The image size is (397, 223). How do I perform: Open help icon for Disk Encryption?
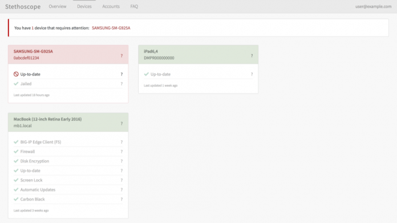tap(121, 161)
